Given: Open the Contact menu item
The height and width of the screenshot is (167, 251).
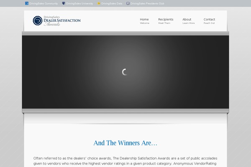Looking at the screenshot, I should click(209, 21).
